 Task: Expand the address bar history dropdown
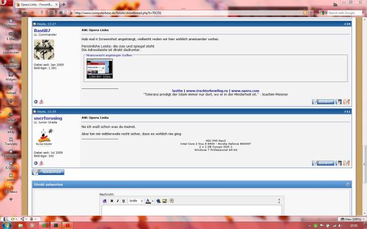coord(311,13)
